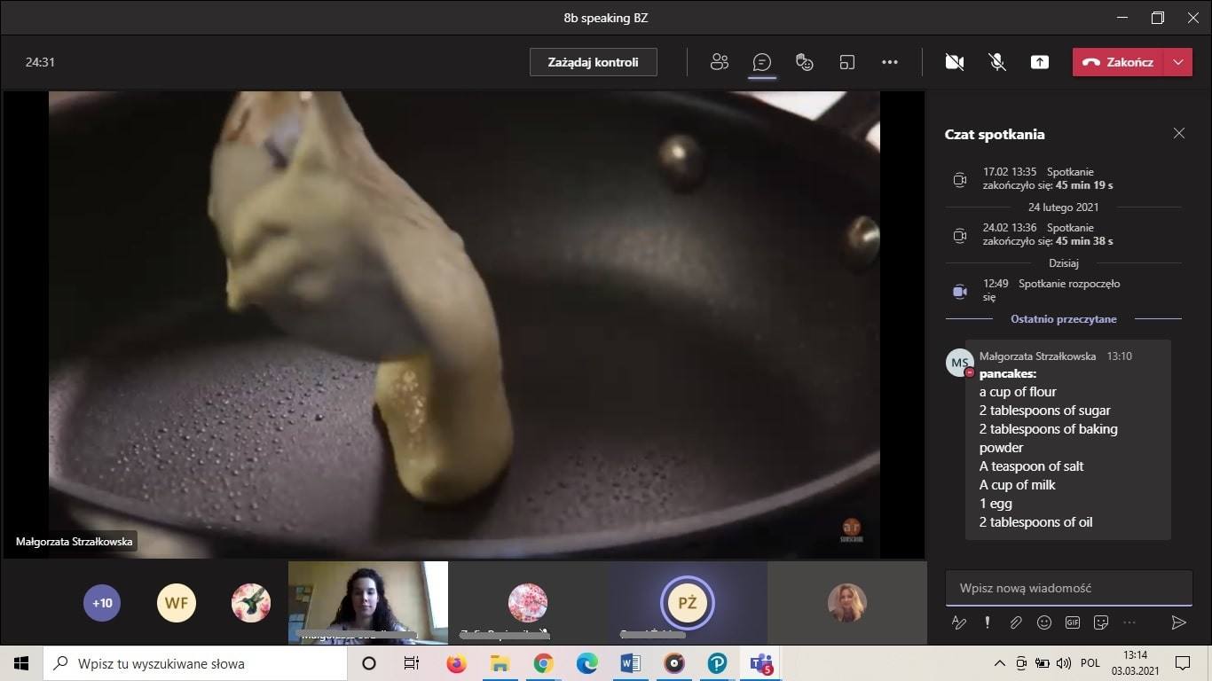Open Task View on the taskbar
The width and height of the screenshot is (1212, 681).
tap(412, 663)
